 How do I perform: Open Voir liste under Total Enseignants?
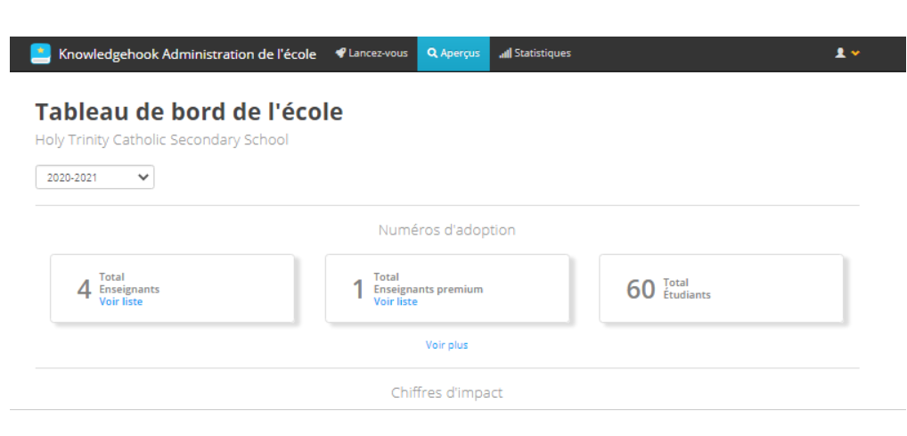click(121, 301)
